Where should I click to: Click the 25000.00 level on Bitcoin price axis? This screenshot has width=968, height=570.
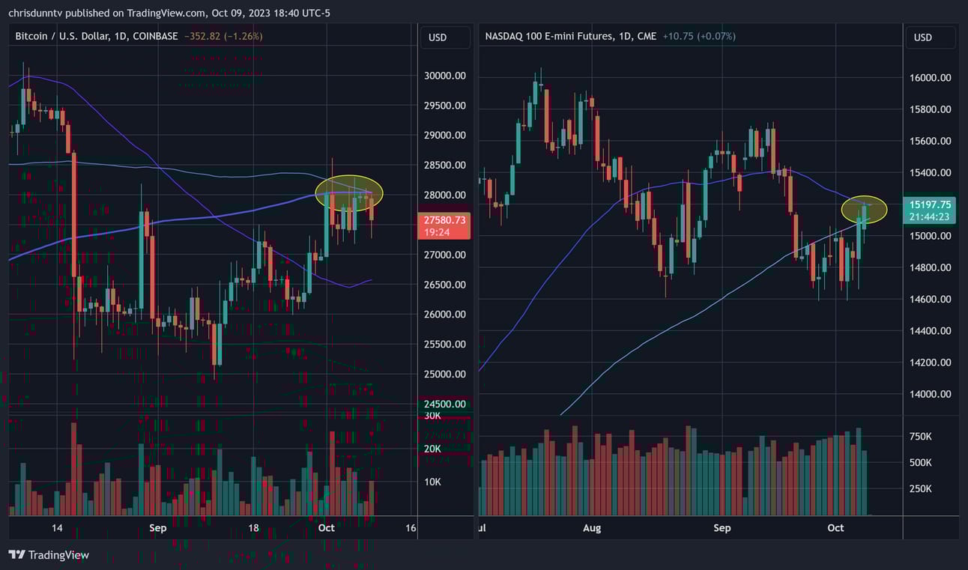pos(444,375)
